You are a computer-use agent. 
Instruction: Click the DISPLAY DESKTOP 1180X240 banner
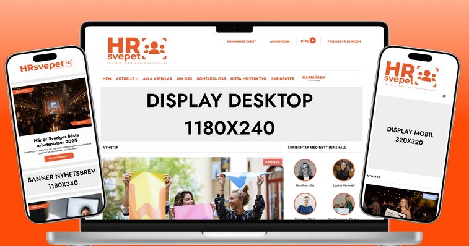232,114
